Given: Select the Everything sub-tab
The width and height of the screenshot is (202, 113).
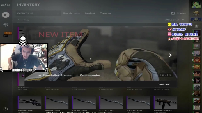Looking at the screenshot, I should coord(23,20).
